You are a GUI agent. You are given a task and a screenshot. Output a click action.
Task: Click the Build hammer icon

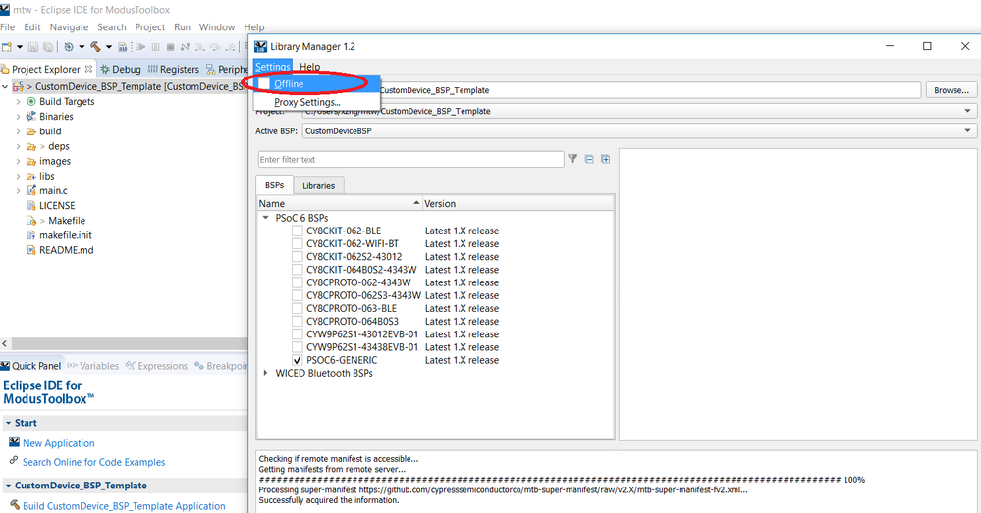tap(95, 46)
